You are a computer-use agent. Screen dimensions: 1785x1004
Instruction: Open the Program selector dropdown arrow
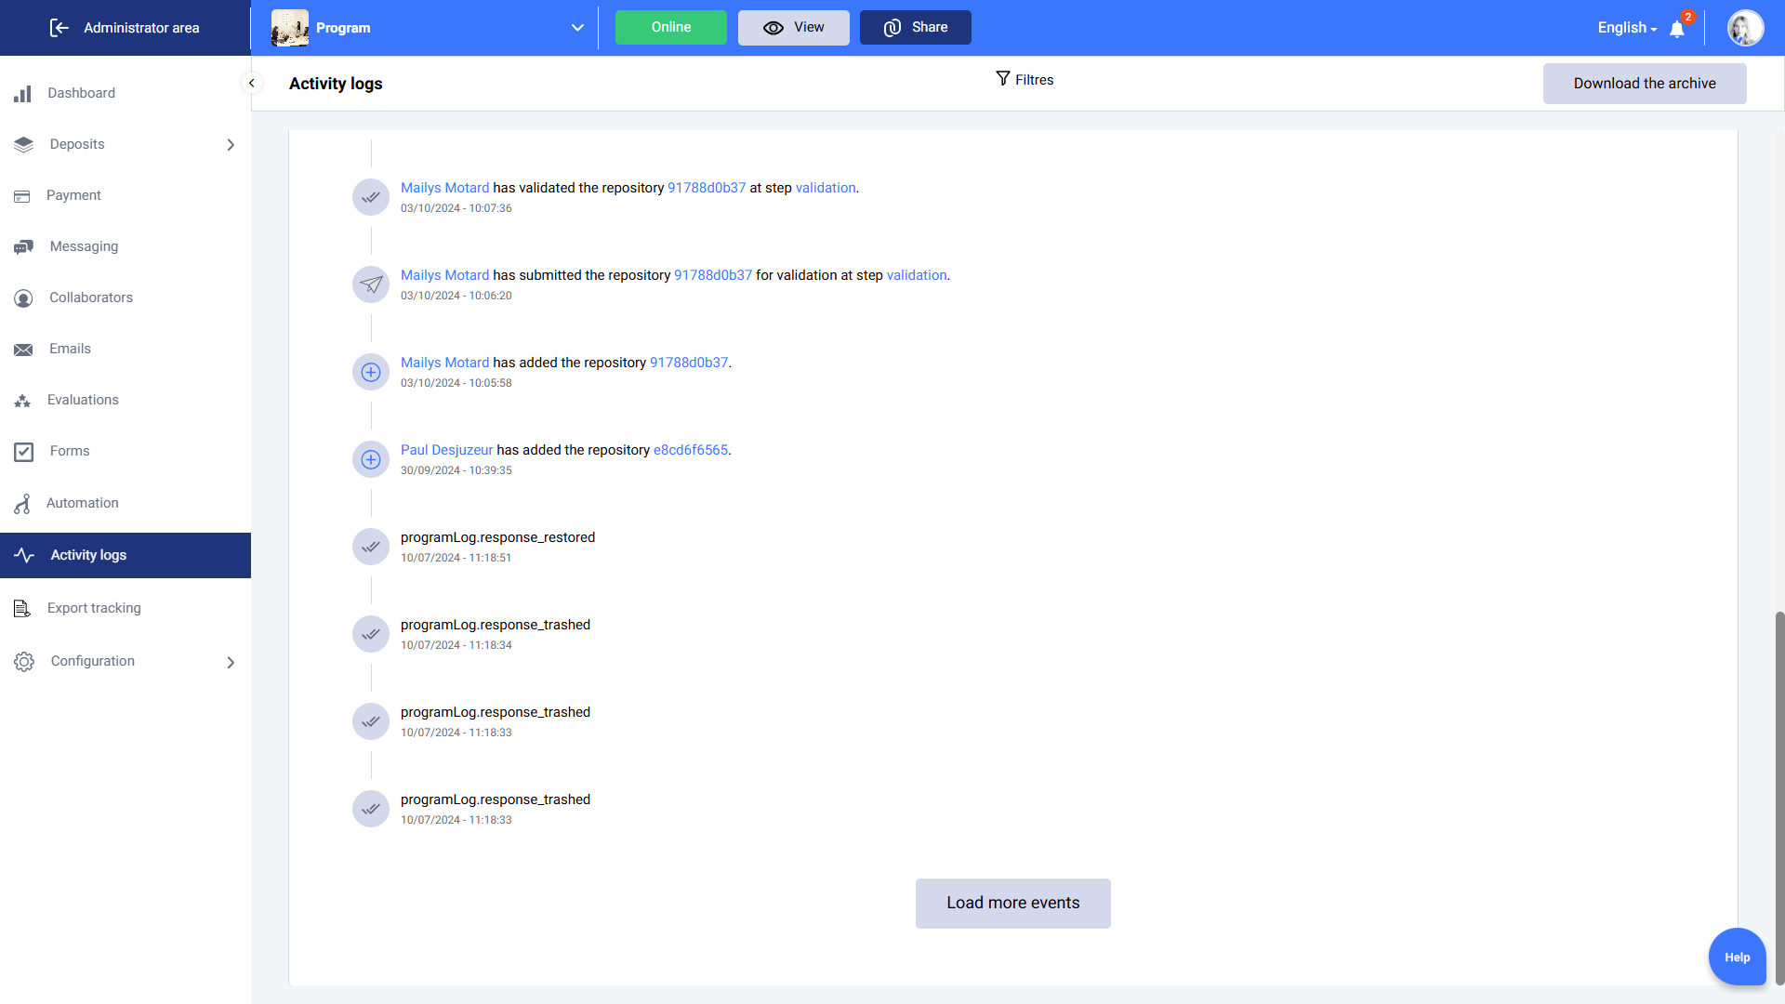pos(577,28)
